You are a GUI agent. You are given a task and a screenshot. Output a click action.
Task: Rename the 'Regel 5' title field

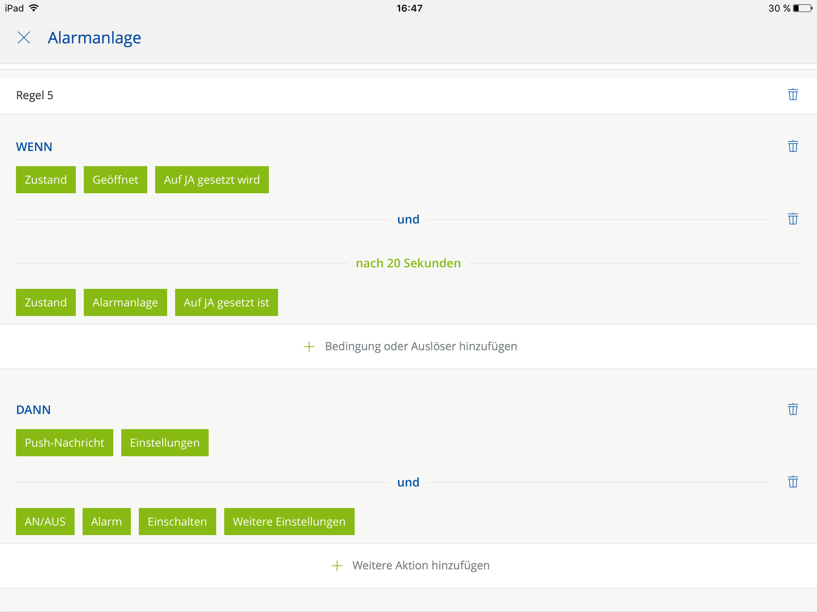[35, 96]
